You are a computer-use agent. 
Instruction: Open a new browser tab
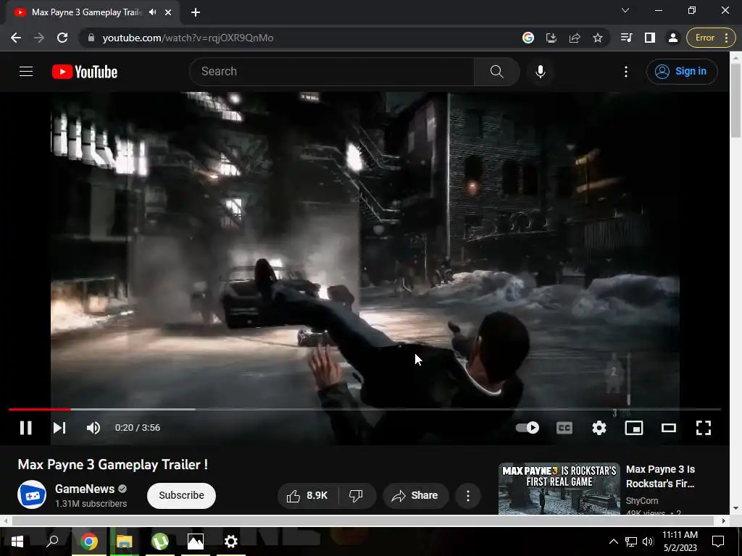click(196, 12)
